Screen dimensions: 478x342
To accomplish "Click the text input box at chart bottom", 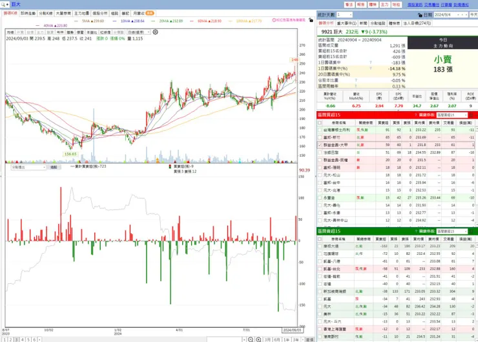I will point(224,339).
